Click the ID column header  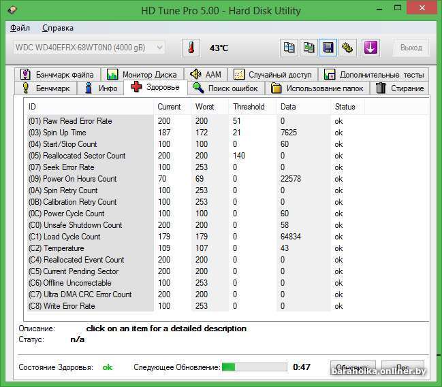(x=90, y=107)
